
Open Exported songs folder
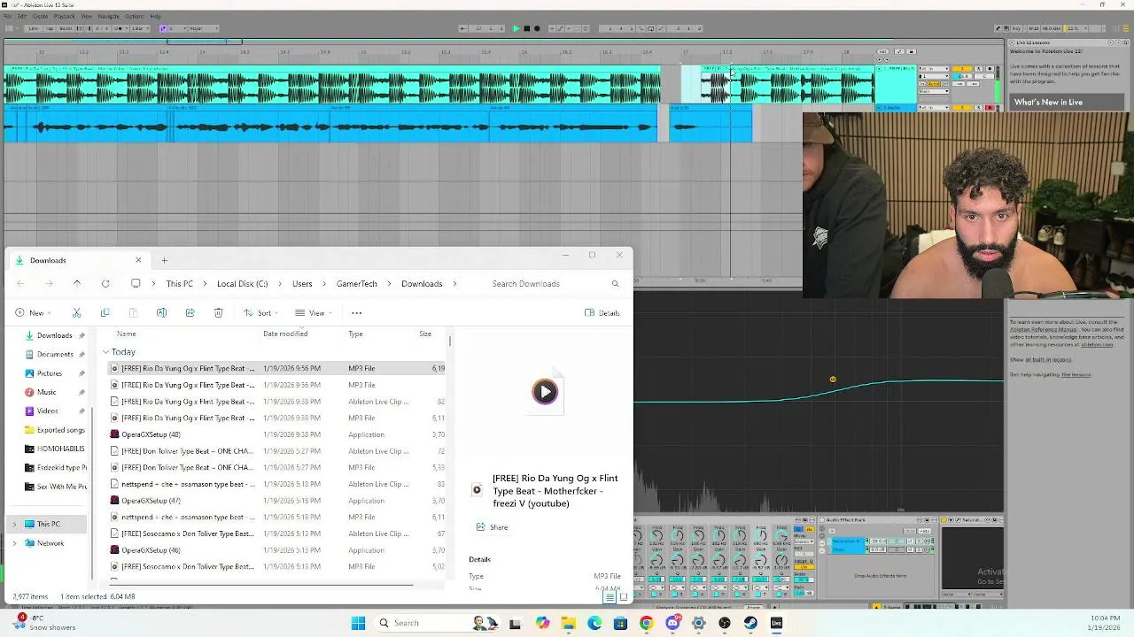pos(60,430)
